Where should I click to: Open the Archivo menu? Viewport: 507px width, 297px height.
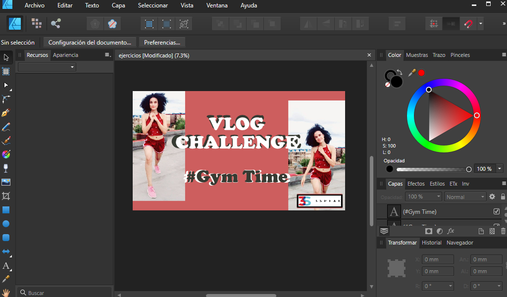pyautogui.click(x=35, y=5)
